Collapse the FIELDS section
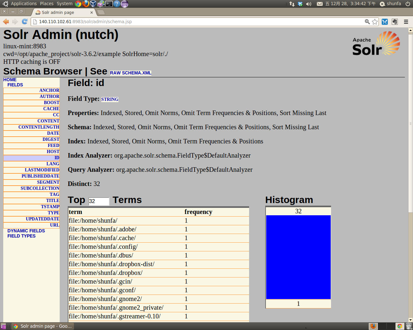Screen dimensions: 413x330 [x=15, y=85]
